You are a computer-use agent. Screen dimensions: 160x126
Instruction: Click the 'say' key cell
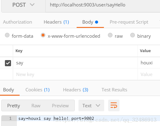tap(75, 63)
